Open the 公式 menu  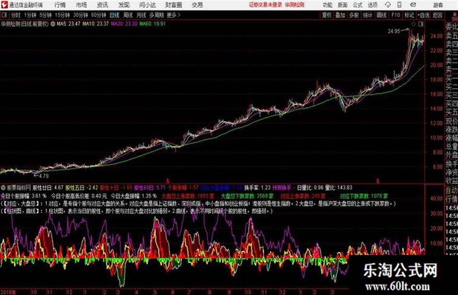[x=358, y=5]
